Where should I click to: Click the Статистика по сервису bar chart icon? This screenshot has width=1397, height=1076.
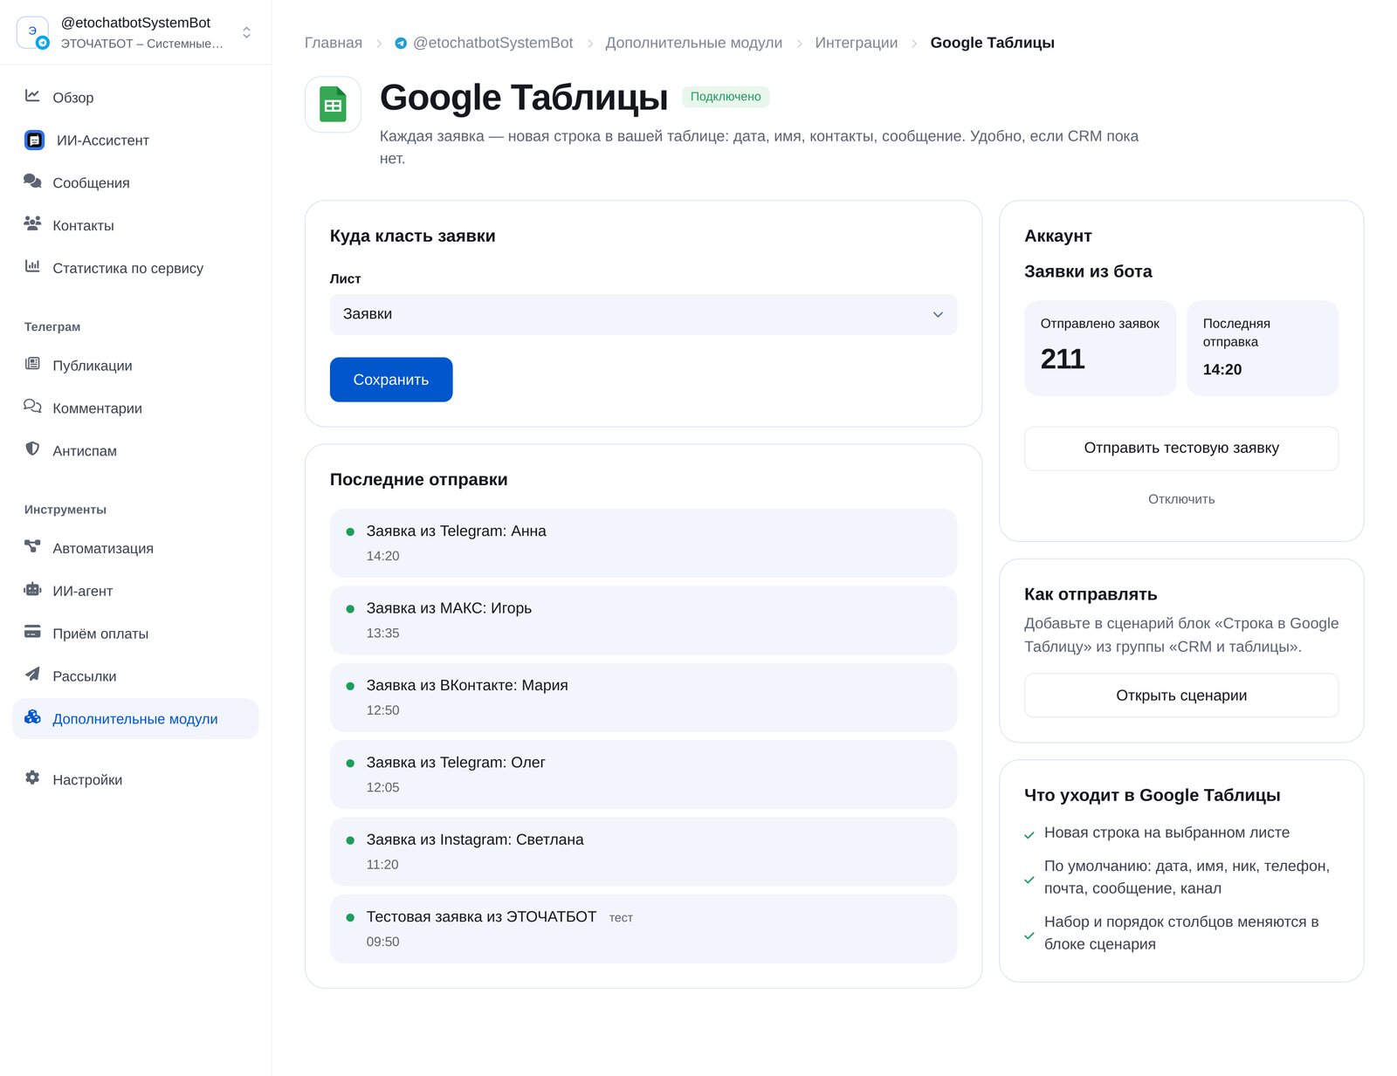pos(32,267)
